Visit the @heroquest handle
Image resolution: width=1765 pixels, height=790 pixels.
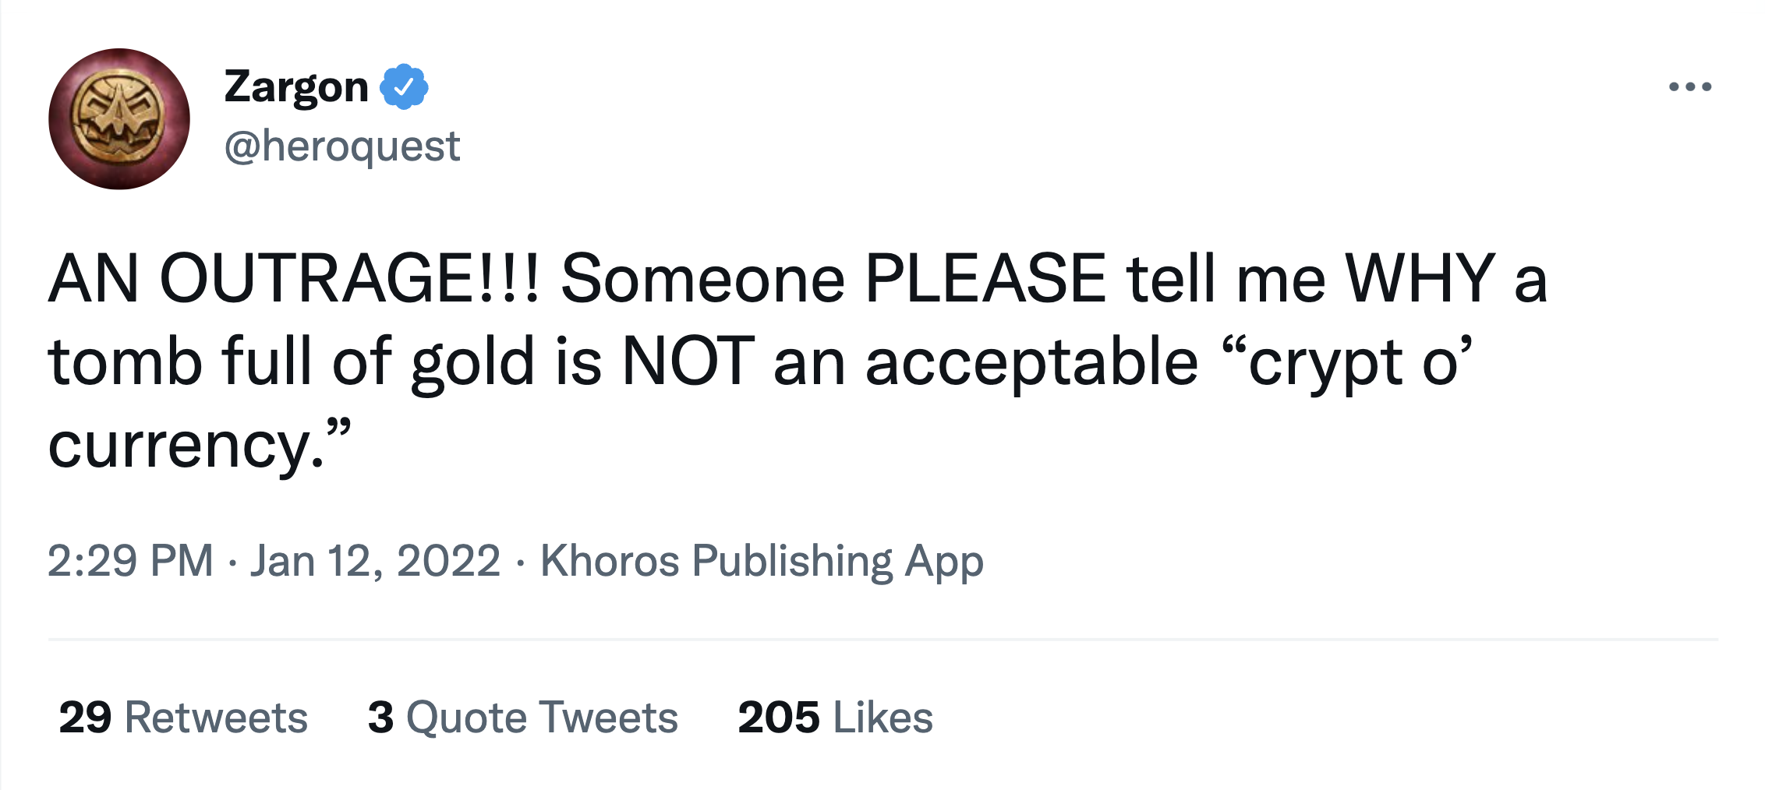(x=342, y=146)
